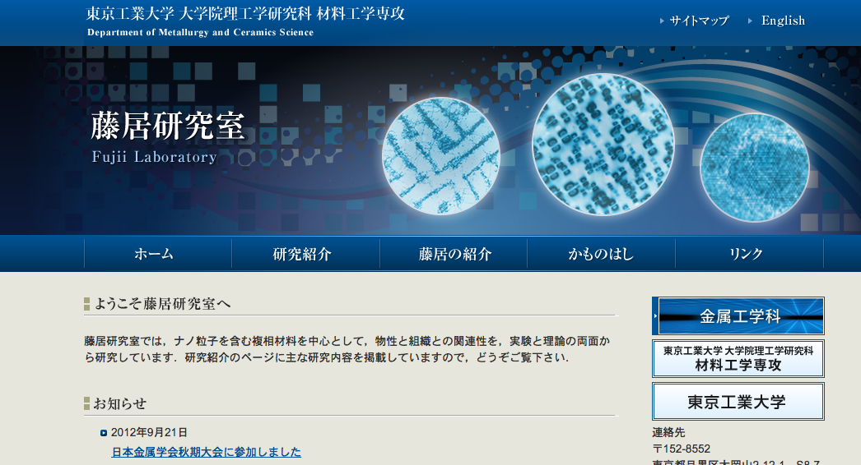Click the arrow icon beside English
861x465 pixels.
pos(750,21)
